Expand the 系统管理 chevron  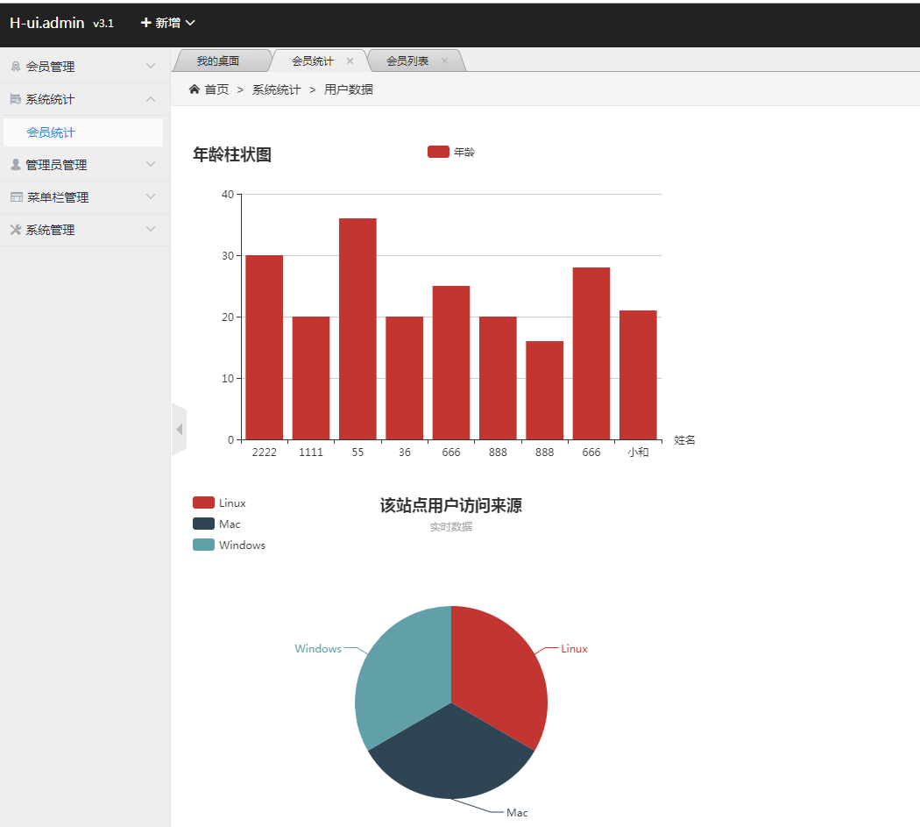151,229
